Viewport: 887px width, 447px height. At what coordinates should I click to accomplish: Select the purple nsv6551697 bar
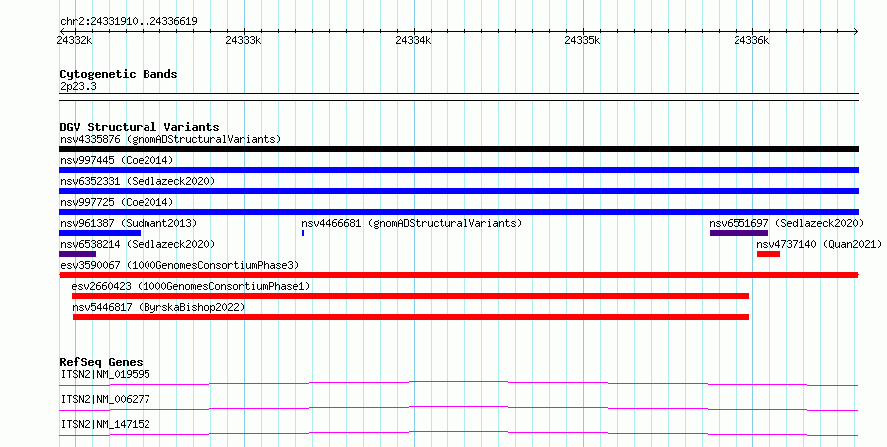click(x=739, y=233)
